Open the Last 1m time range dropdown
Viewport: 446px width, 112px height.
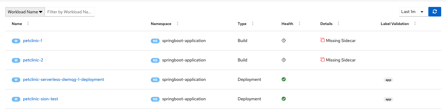[x=414, y=12]
